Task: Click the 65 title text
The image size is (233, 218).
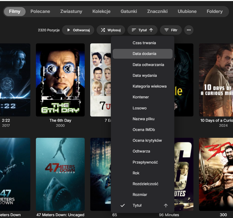Action: click(115, 215)
